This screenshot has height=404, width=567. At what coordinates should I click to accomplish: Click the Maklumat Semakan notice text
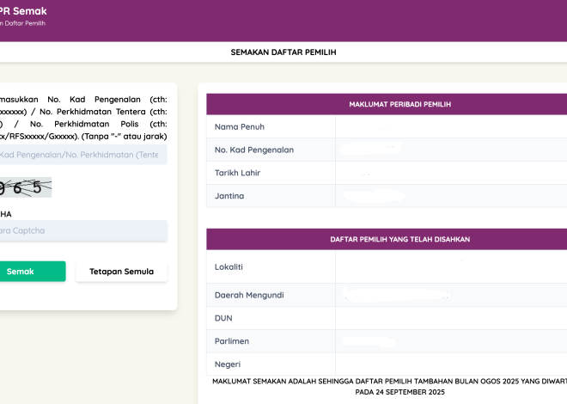click(x=388, y=385)
